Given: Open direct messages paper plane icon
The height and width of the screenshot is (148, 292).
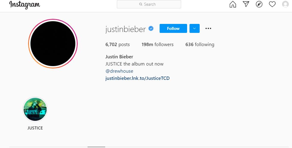Looking at the screenshot, I should pos(246,4).
